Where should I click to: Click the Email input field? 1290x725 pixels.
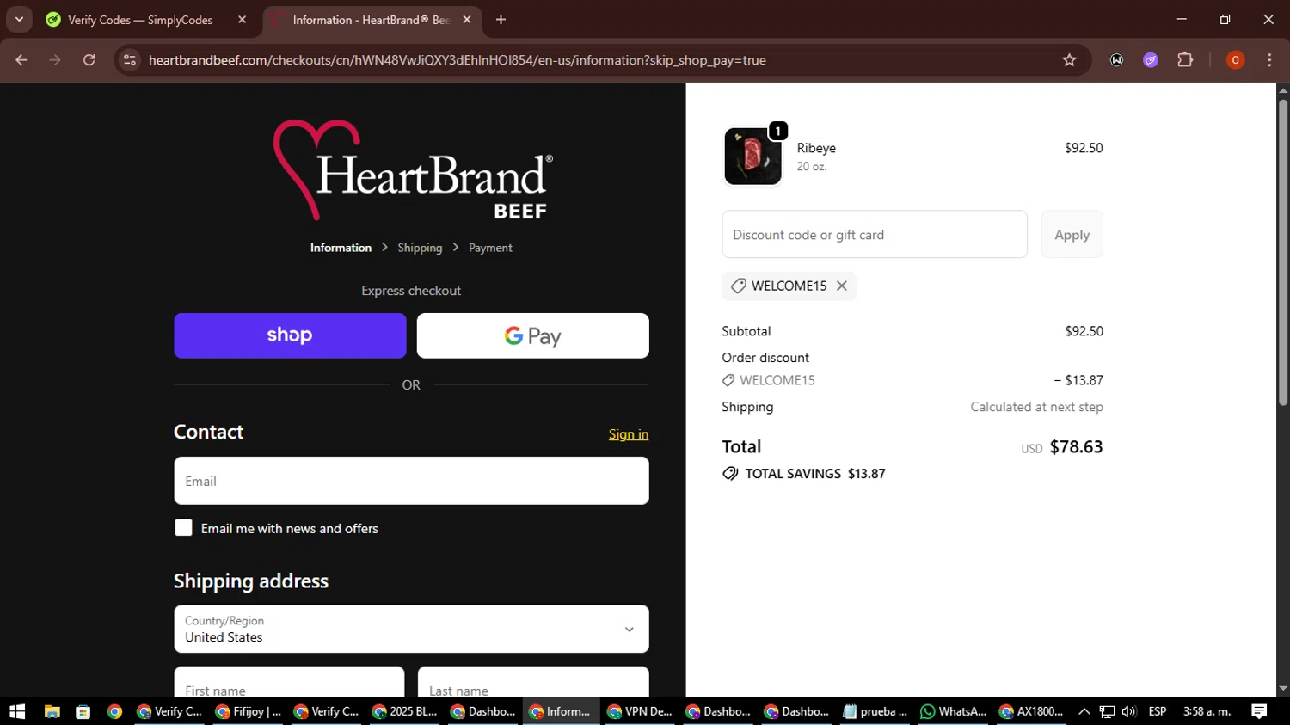(x=411, y=481)
